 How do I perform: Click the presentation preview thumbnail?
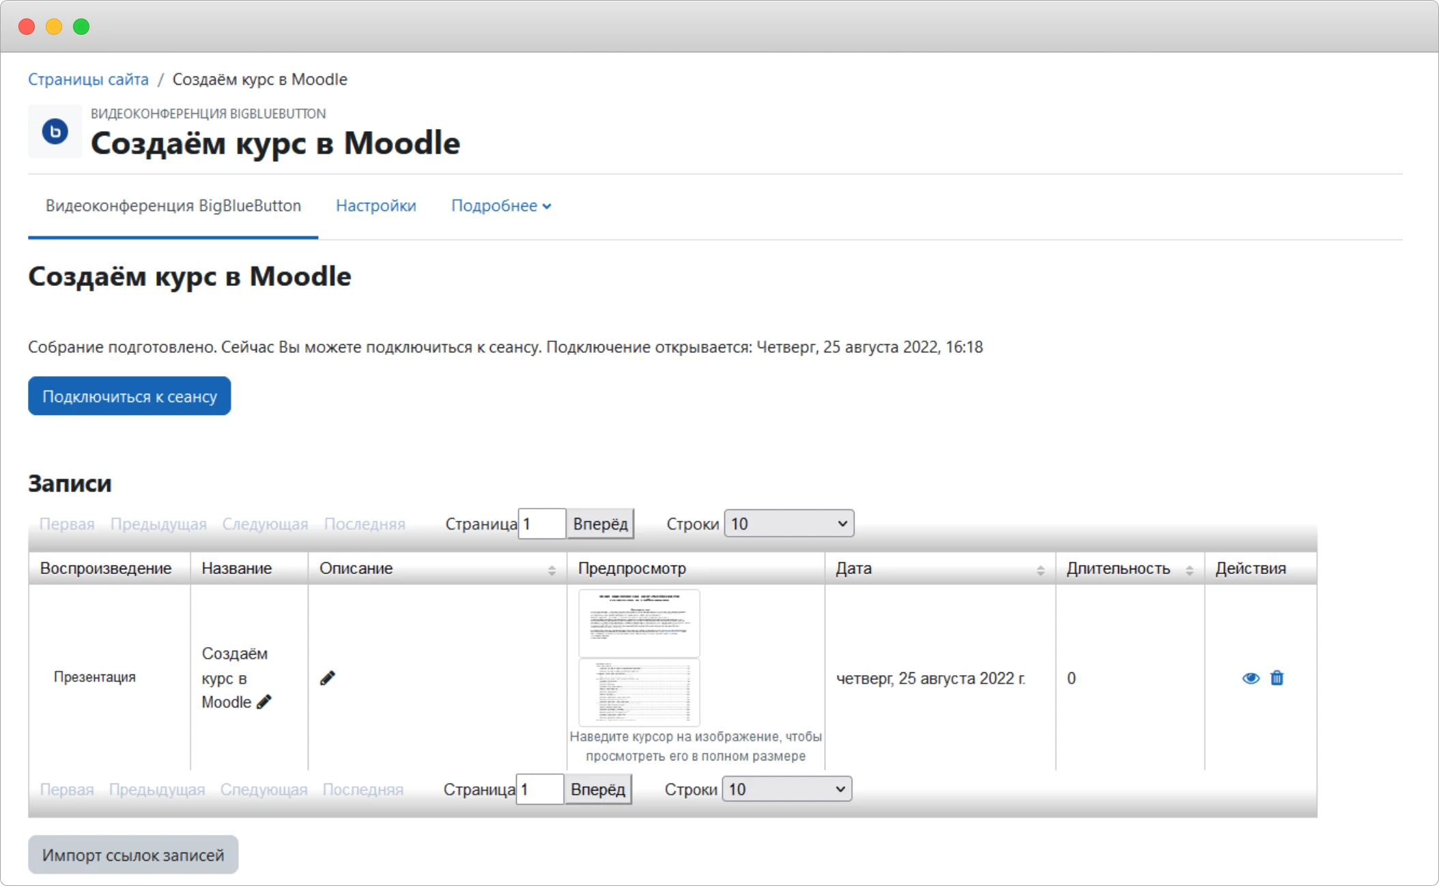(x=638, y=623)
